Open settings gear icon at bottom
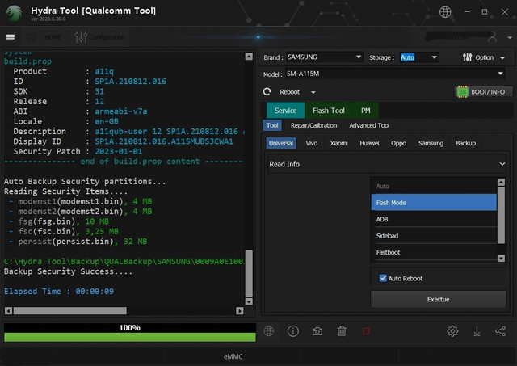The image size is (517, 366). pos(452,331)
